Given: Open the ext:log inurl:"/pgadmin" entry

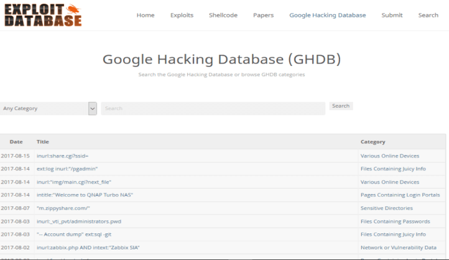Looking at the screenshot, I should [x=67, y=169].
